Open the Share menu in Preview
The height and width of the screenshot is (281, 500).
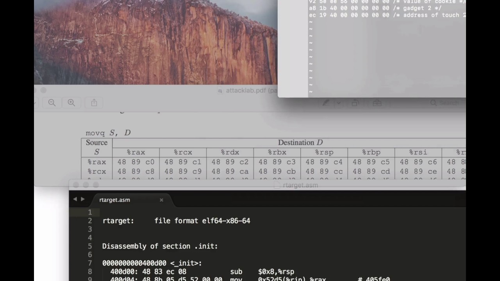94,103
